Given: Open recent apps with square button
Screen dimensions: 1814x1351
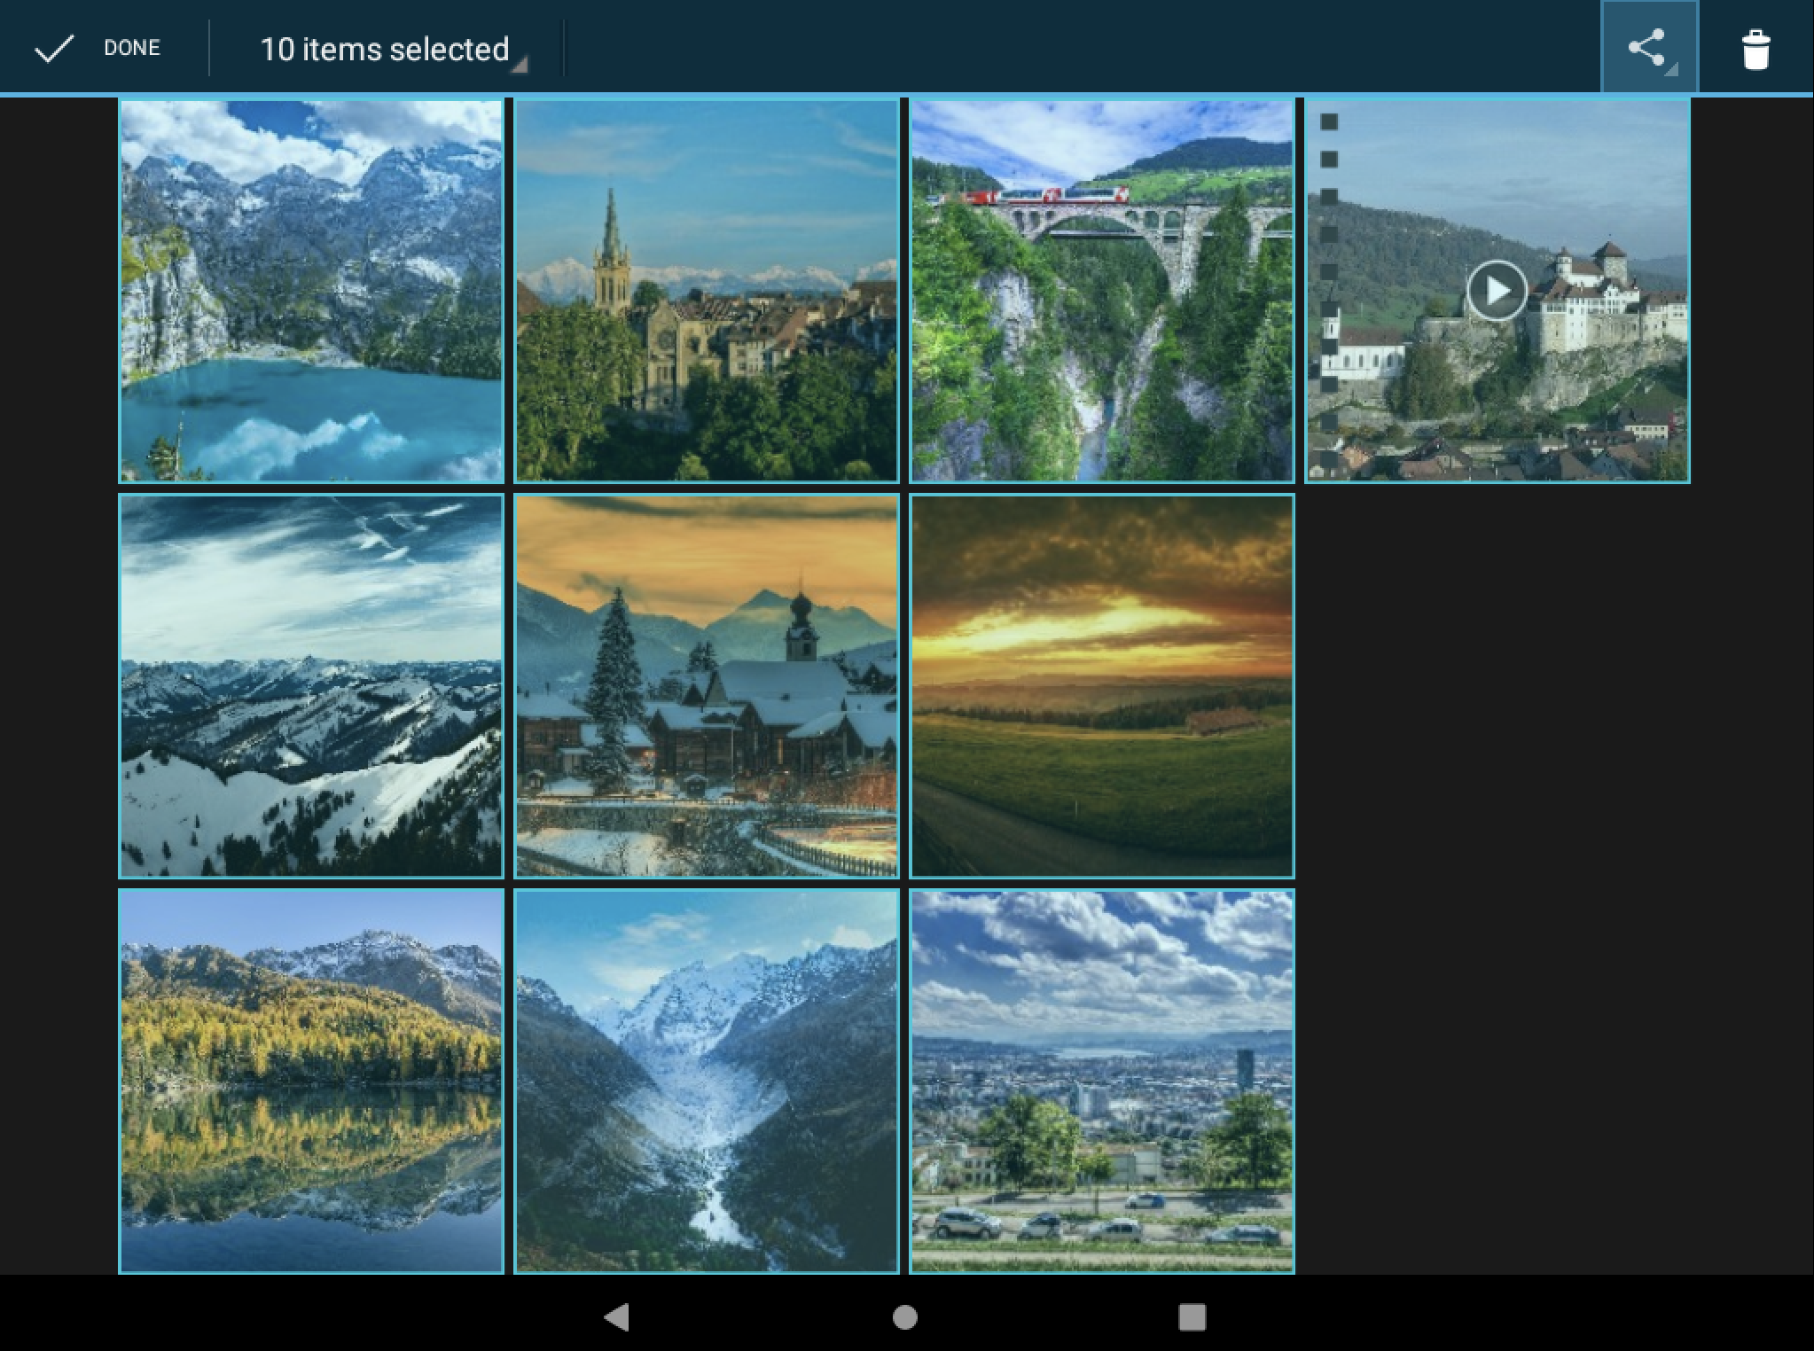Looking at the screenshot, I should [1192, 1316].
